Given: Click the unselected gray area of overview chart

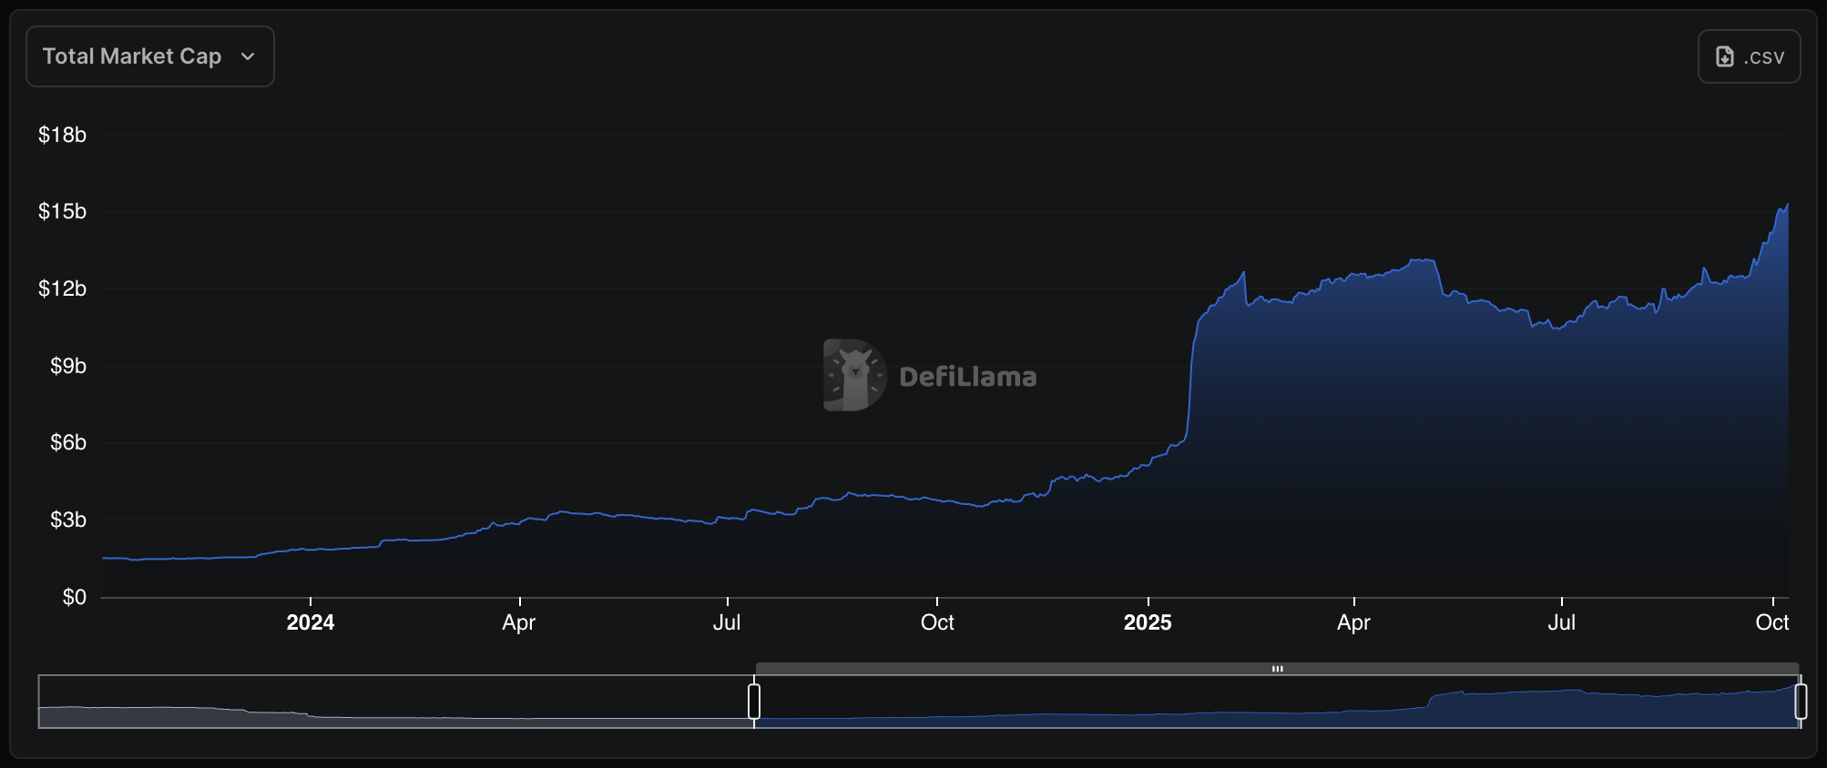Looking at the screenshot, I should (x=392, y=702).
